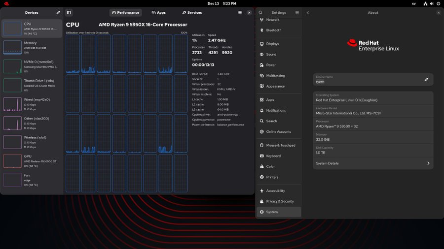
Task: Click the search icon in Settings
Action: (x=260, y=12)
